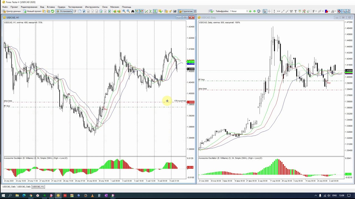
Task: Click the Остановить stop testing button
Action: (x=64, y=11)
